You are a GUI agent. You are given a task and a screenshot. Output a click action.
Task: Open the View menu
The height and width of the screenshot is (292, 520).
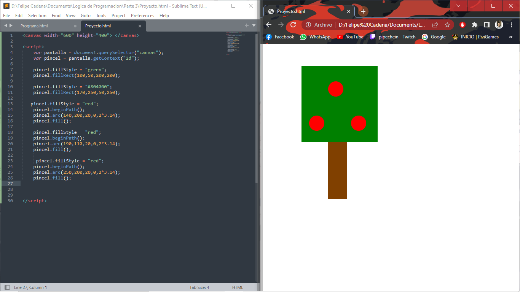pos(70,16)
